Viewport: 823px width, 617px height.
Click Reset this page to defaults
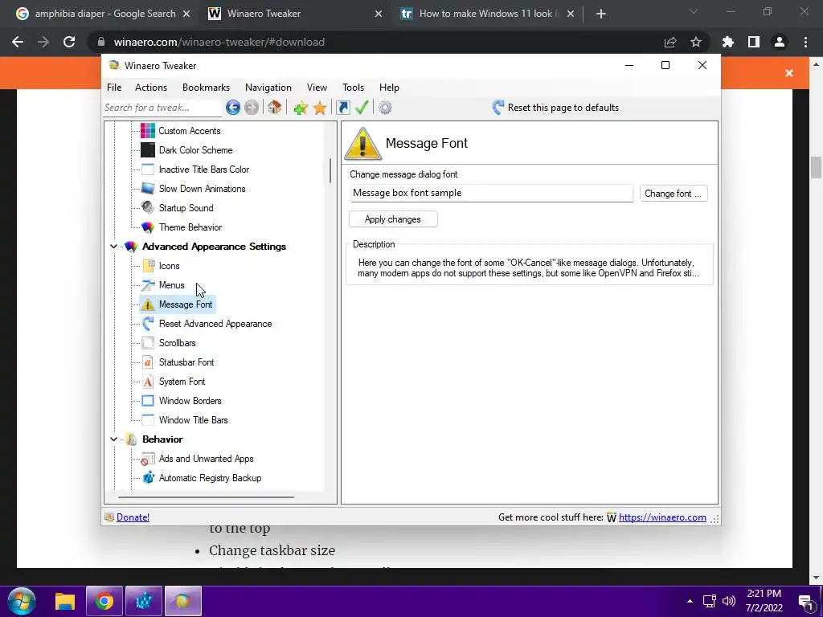point(555,108)
